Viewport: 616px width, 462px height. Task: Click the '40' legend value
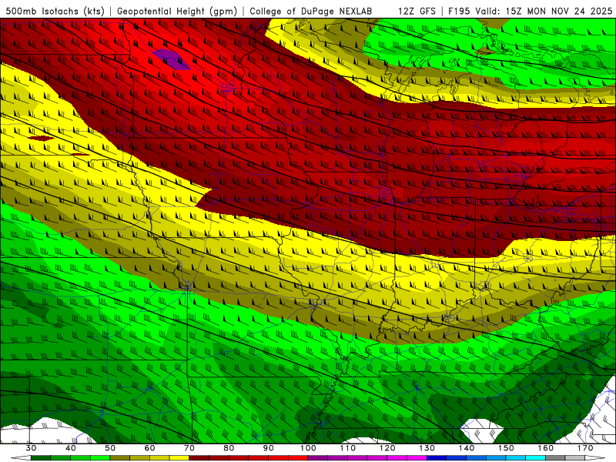tap(71, 448)
